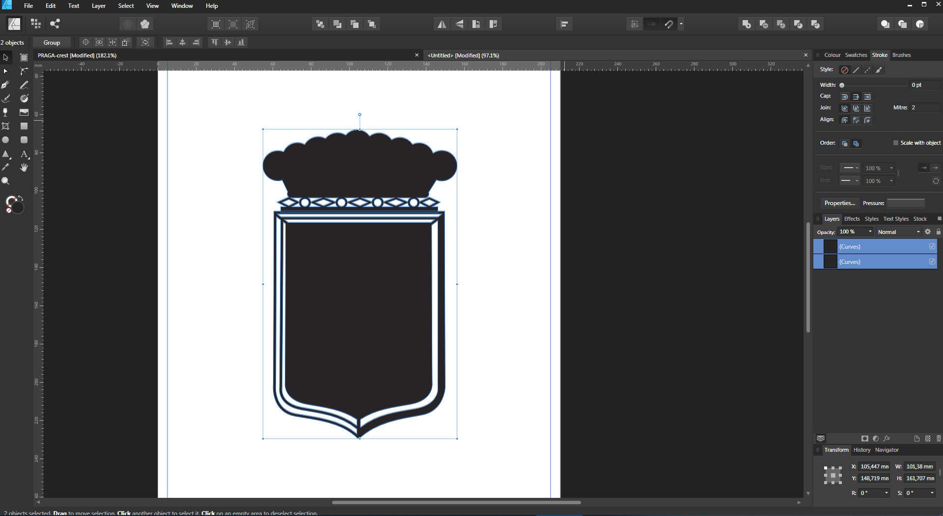Screen dimensions: 943x516
Task: Open the layer effects fx icon
Action: [887, 439]
